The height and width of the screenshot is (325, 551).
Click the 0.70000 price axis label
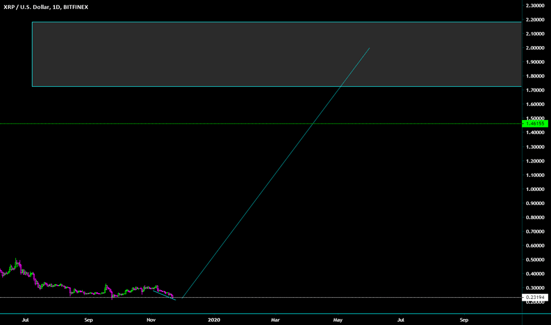tap(535, 232)
